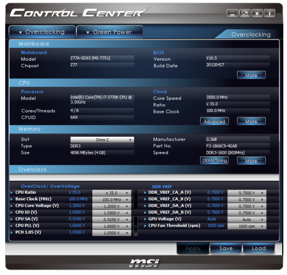The image size is (287, 275).
Task: Select the Z77A-GD65 (MS-7751) model value
Action: coord(102,58)
